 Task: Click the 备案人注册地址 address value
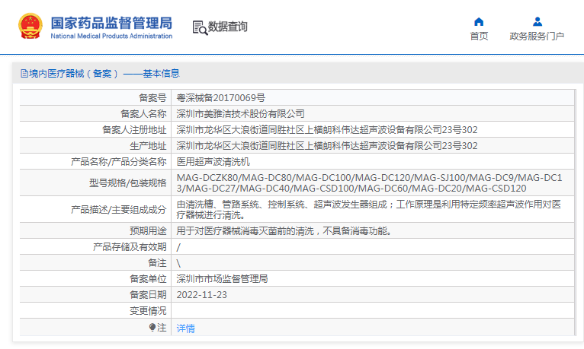click(x=327, y=130)
